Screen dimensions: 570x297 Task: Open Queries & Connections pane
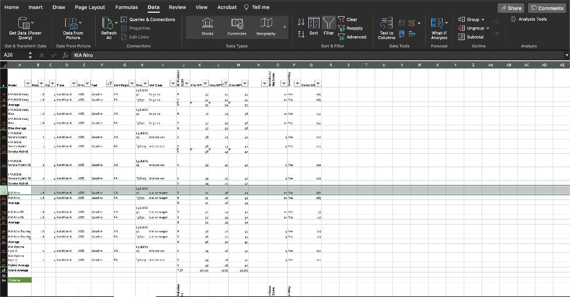[x=148, y=20]
